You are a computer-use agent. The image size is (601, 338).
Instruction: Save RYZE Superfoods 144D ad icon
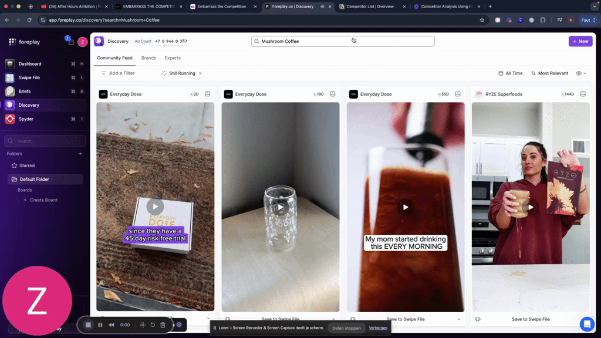[583, 94]
